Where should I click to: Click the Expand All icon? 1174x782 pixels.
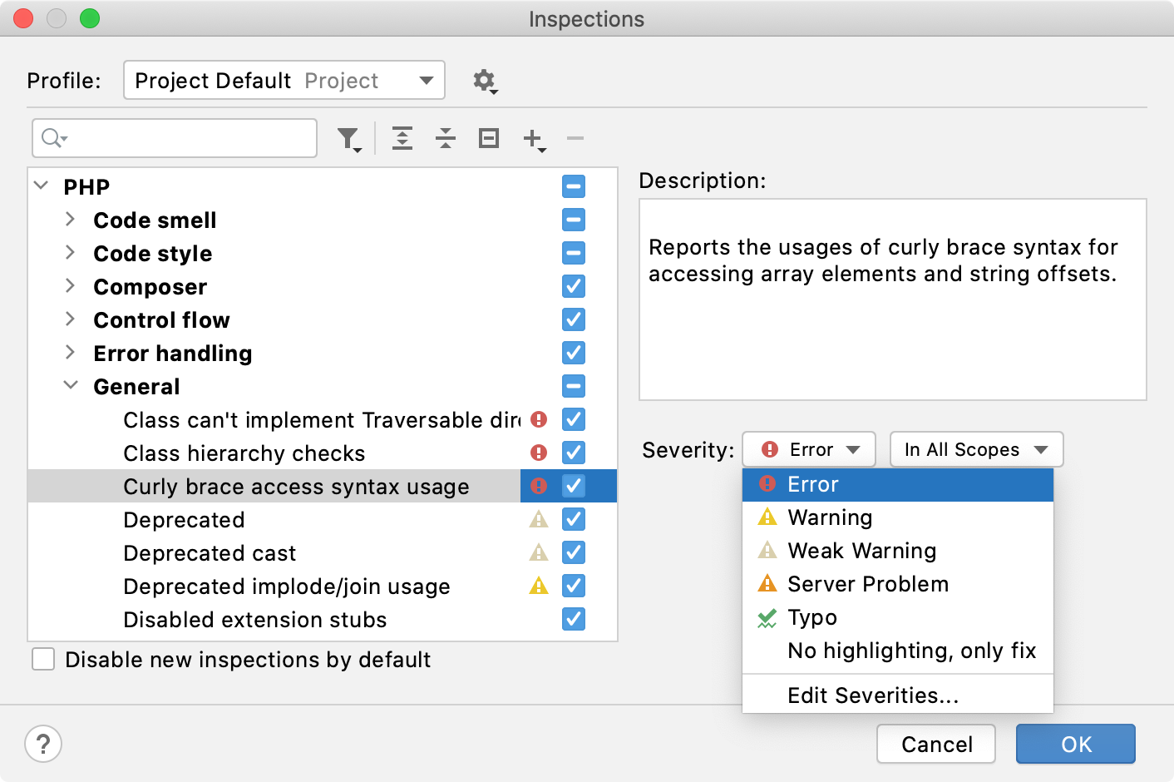point(402,138)
